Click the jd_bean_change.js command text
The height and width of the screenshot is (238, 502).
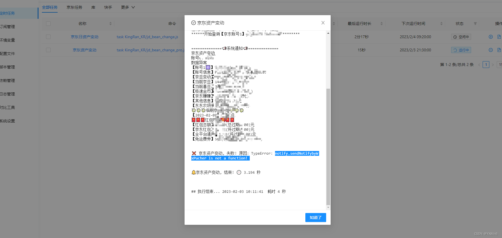click(x=147, y=37)
